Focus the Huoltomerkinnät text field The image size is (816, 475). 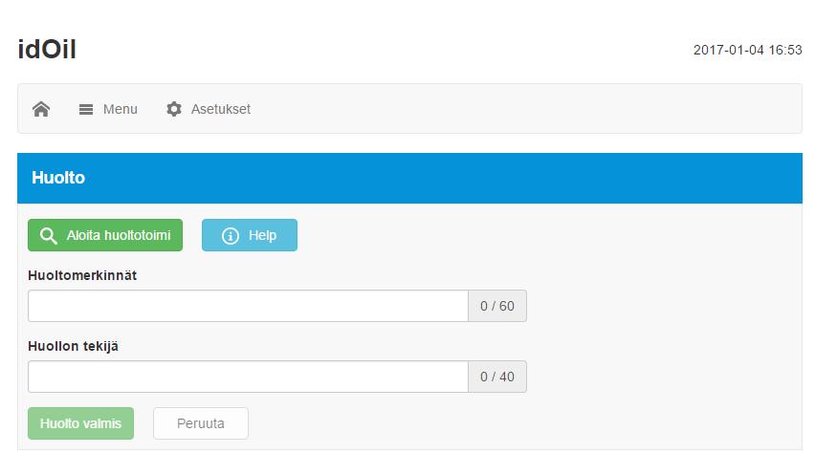[248, 306]
